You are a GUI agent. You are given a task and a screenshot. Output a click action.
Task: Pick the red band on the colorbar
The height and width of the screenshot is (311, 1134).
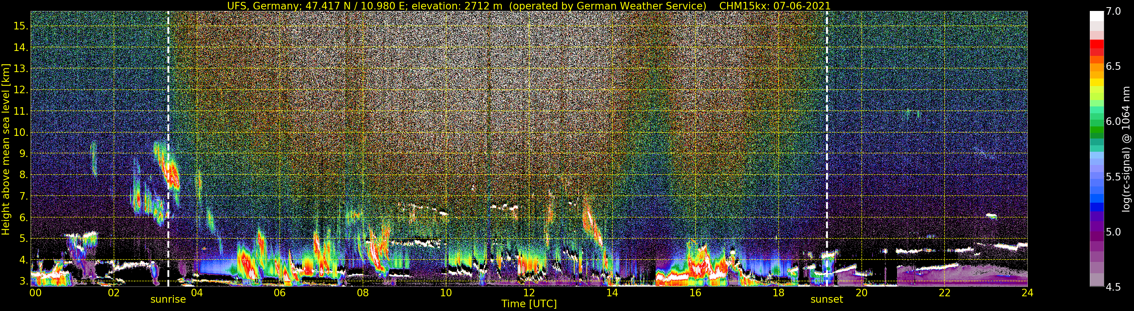coord(1097,44)
